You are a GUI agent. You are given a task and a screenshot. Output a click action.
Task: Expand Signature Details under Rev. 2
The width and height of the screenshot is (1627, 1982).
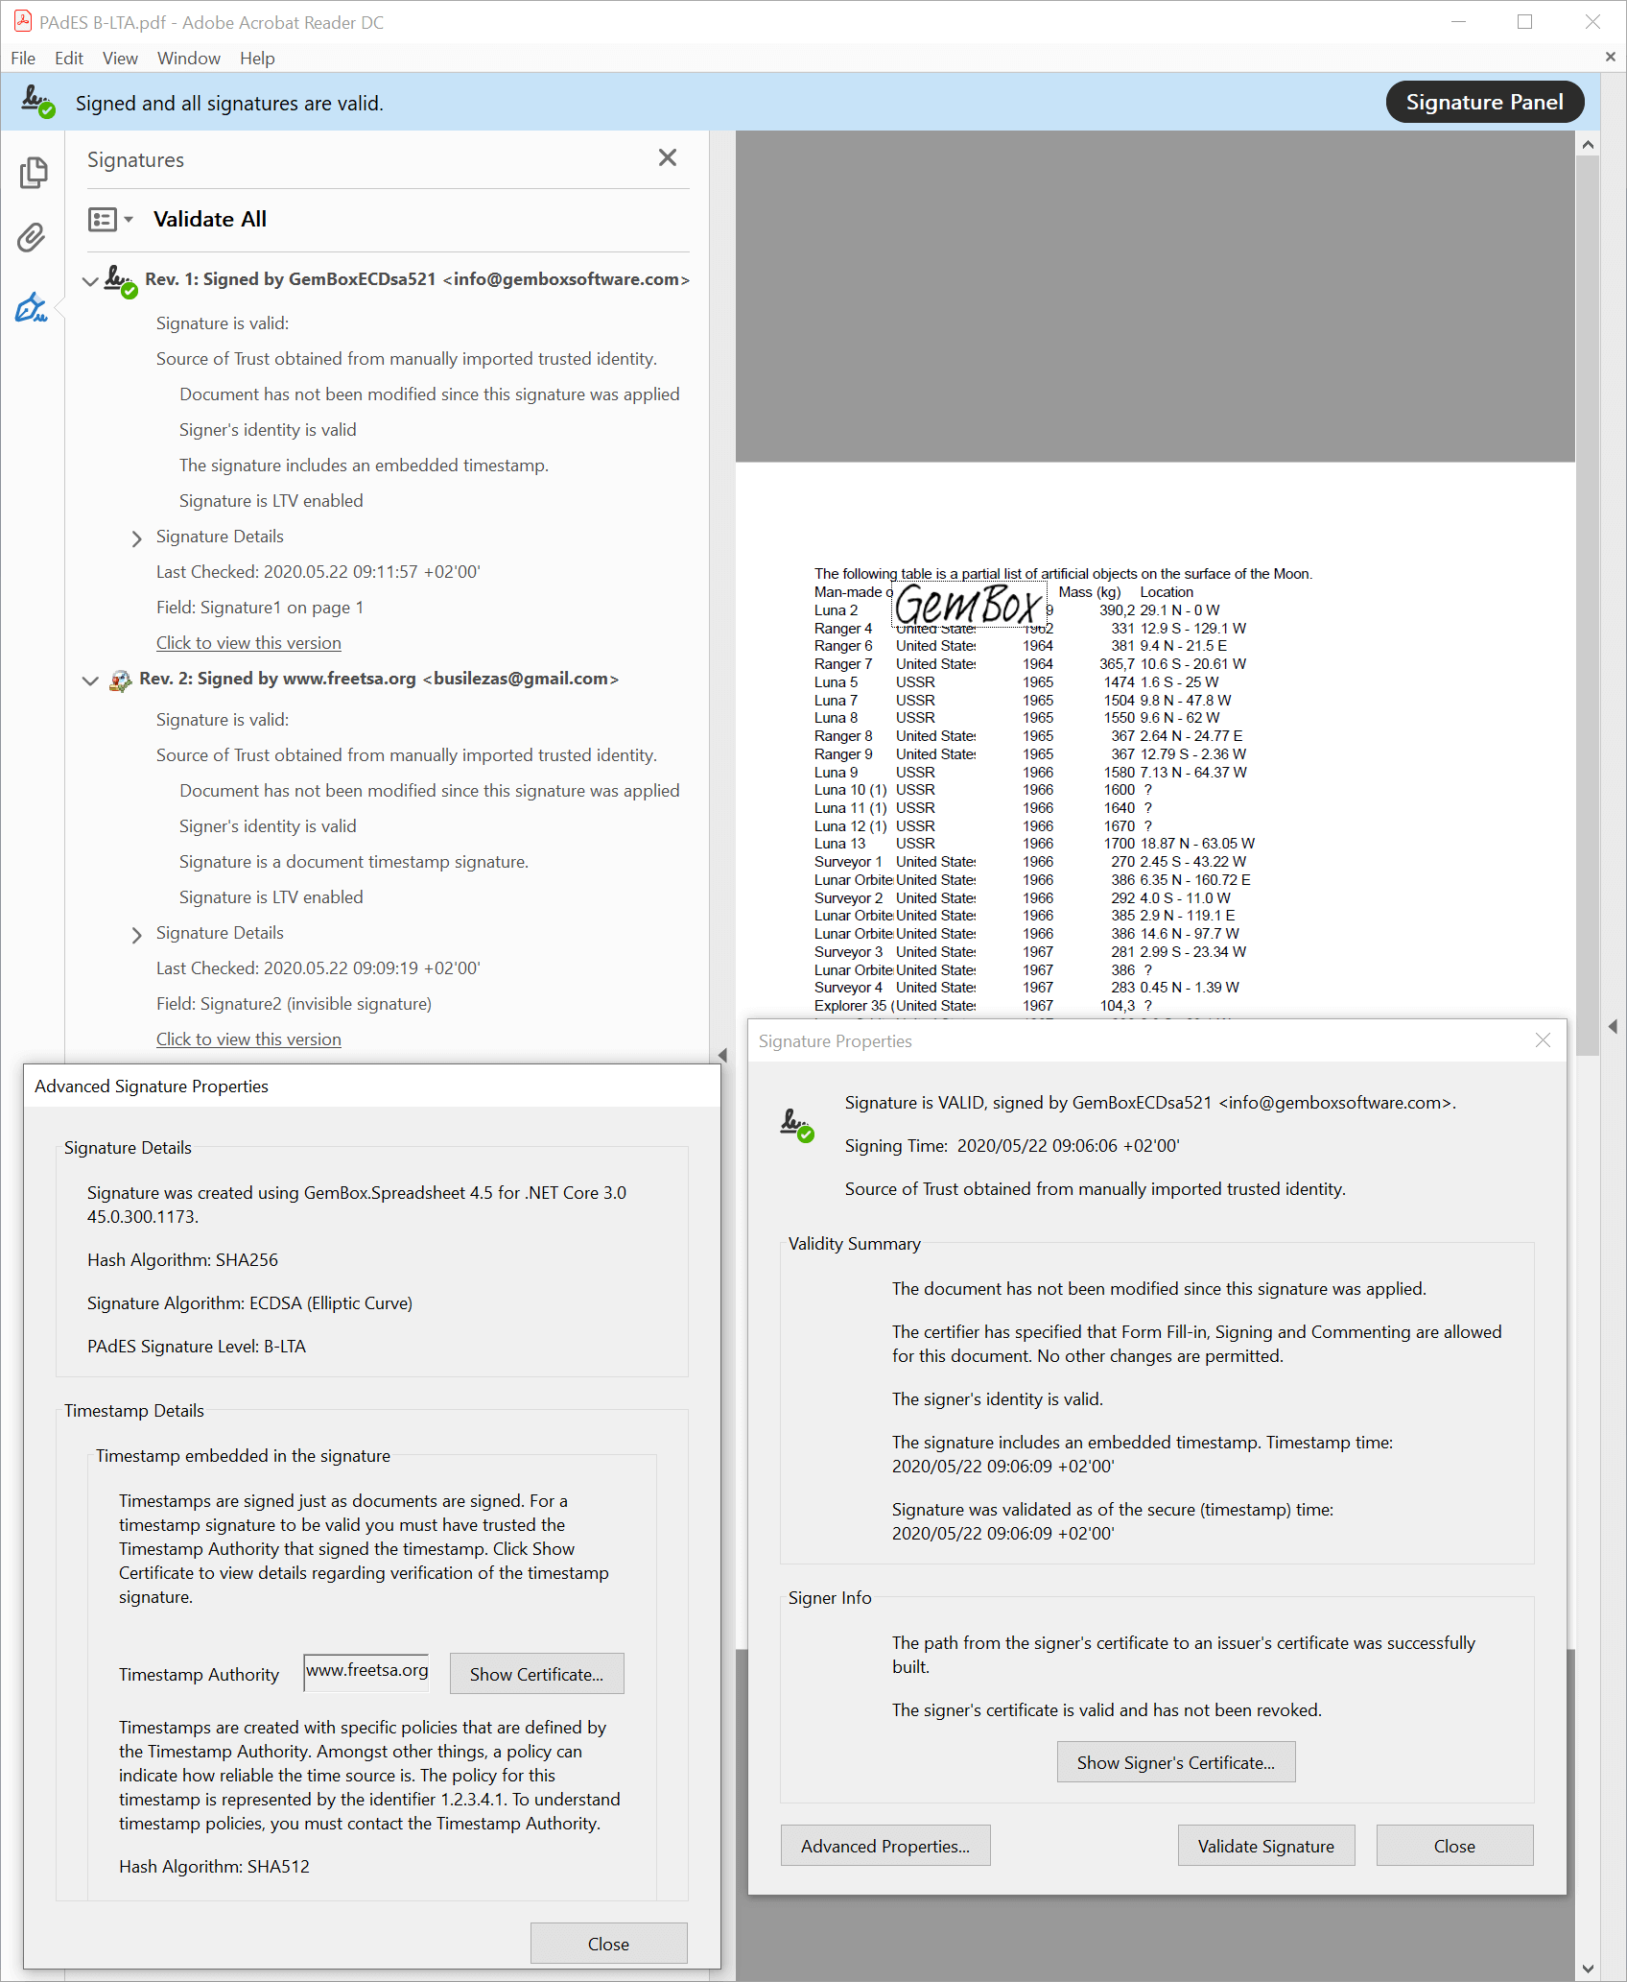[136, 935]
